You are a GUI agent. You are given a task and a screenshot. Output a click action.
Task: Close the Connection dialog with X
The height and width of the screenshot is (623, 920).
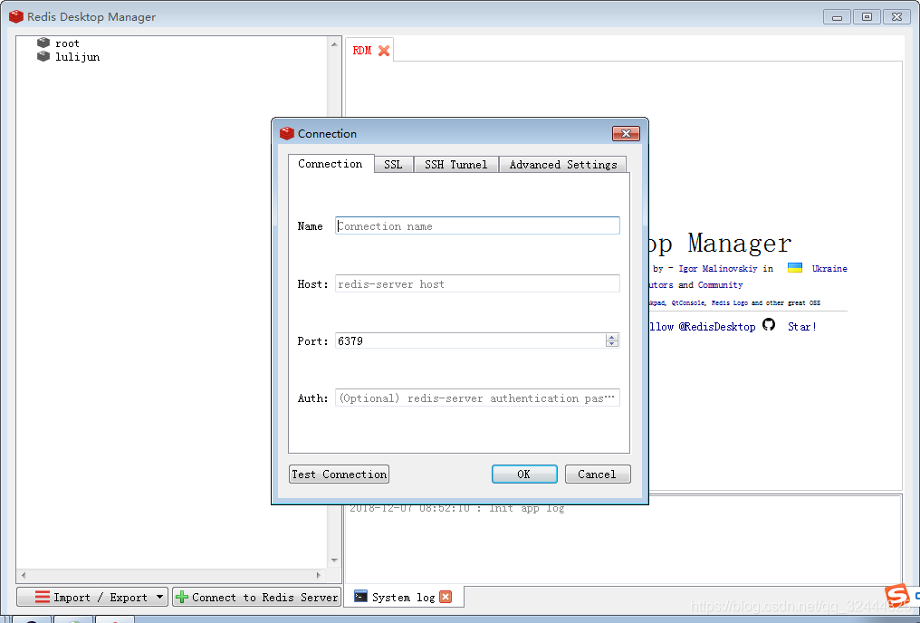click(x=626, y=134)
